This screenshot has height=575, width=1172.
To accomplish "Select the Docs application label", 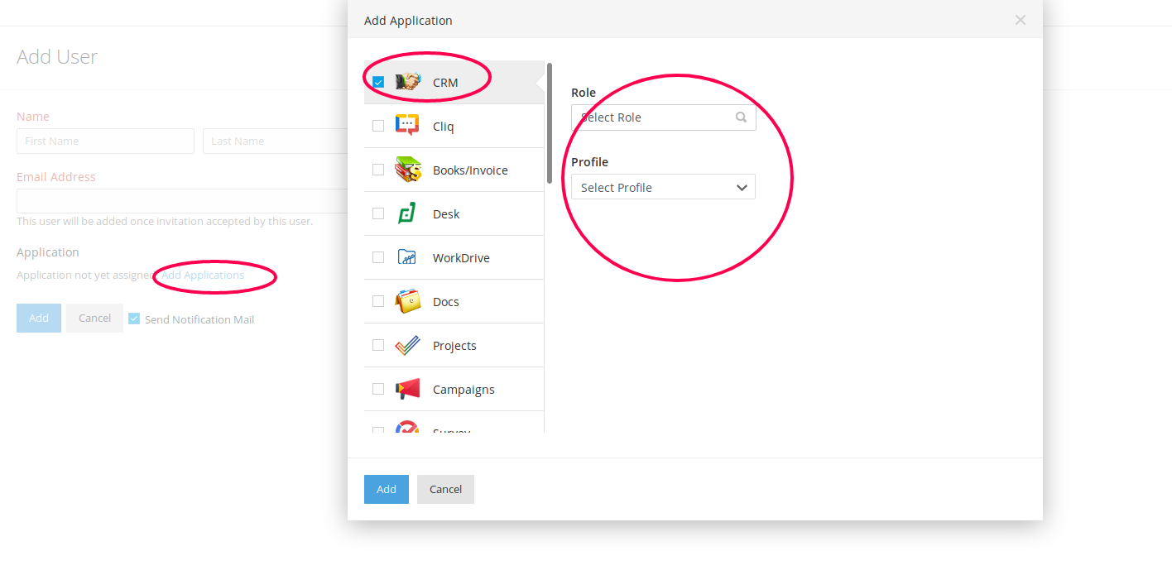I will point(446,302).
